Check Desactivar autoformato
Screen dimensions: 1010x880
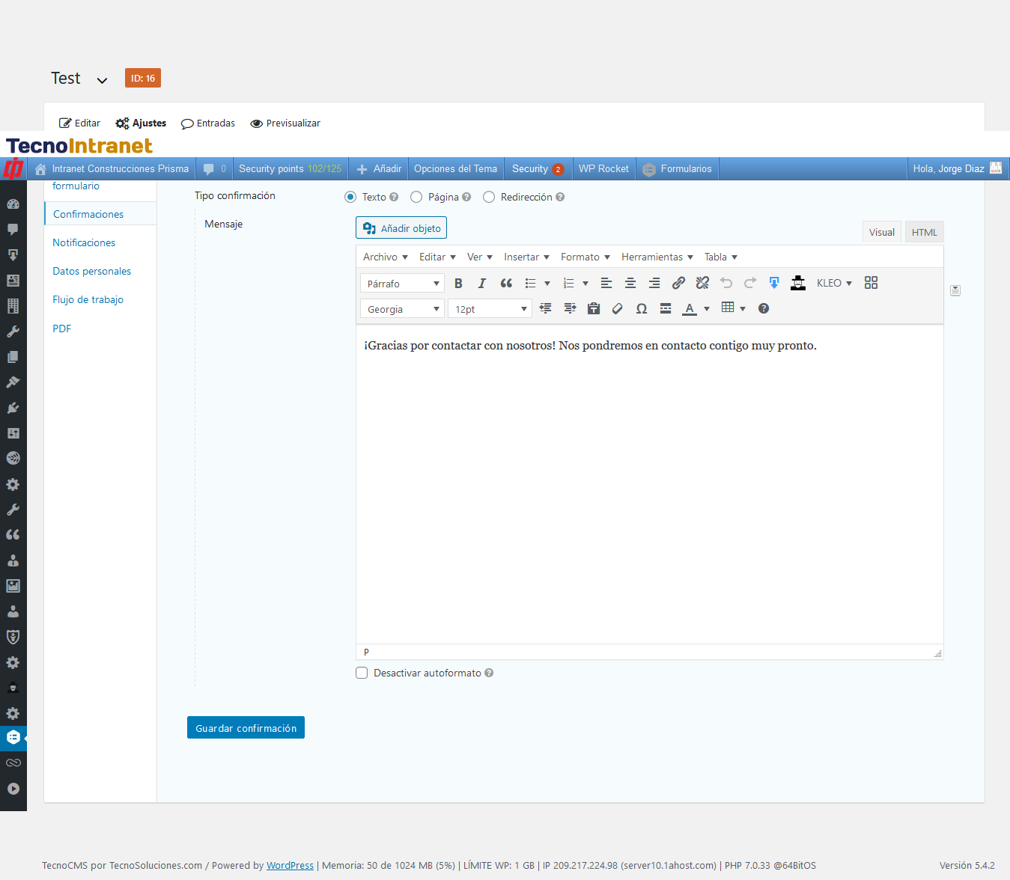(362, 673)
